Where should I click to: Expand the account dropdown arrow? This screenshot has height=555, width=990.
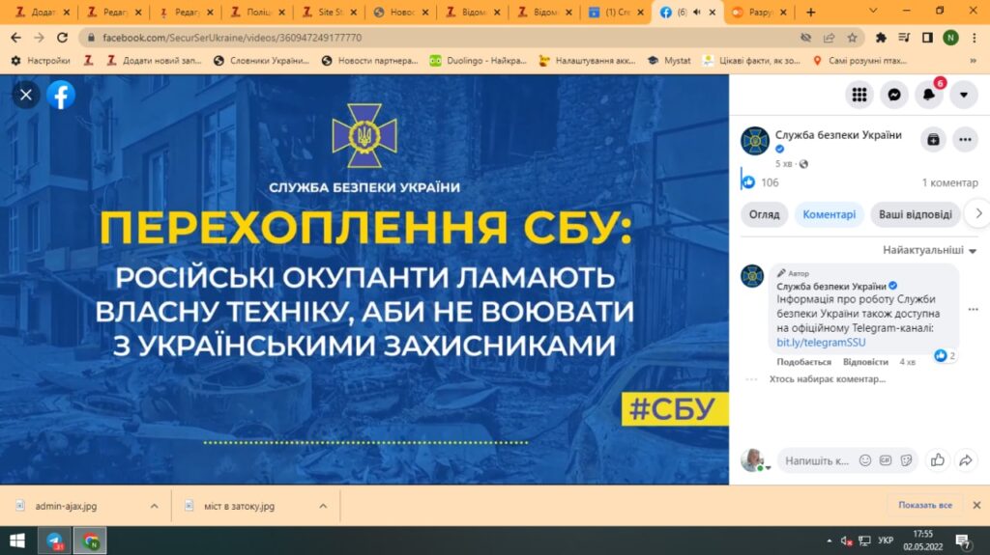(964, 95)
